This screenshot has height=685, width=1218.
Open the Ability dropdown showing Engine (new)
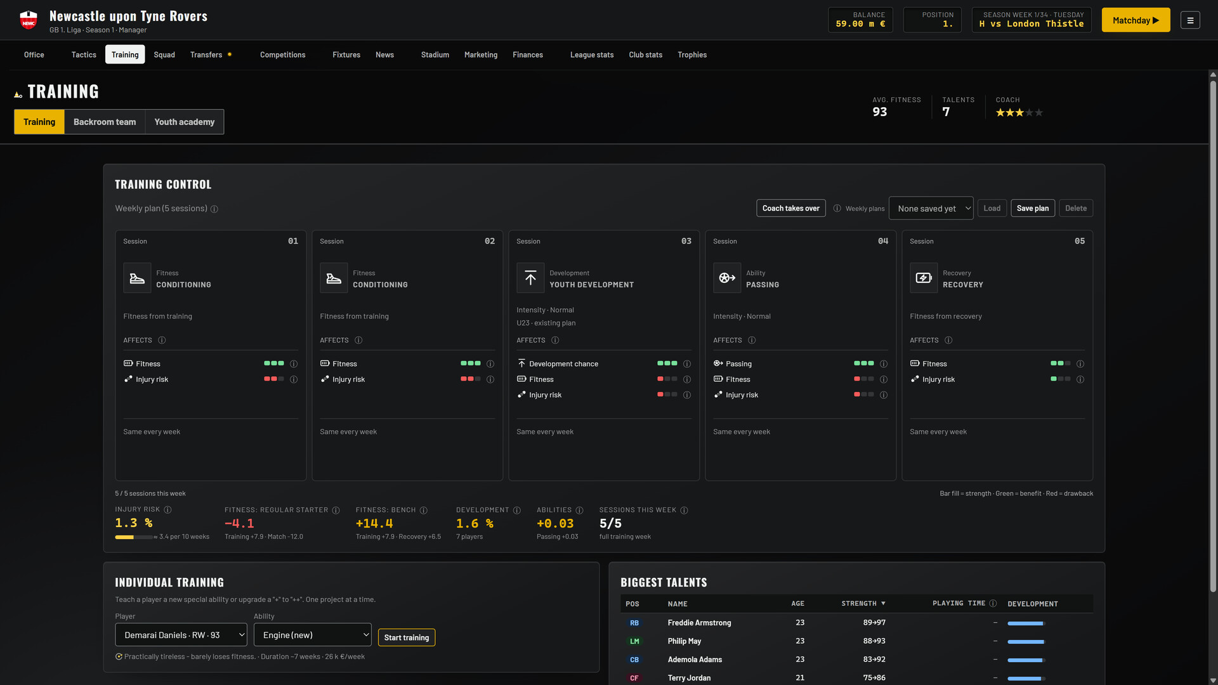click(312, 635)
